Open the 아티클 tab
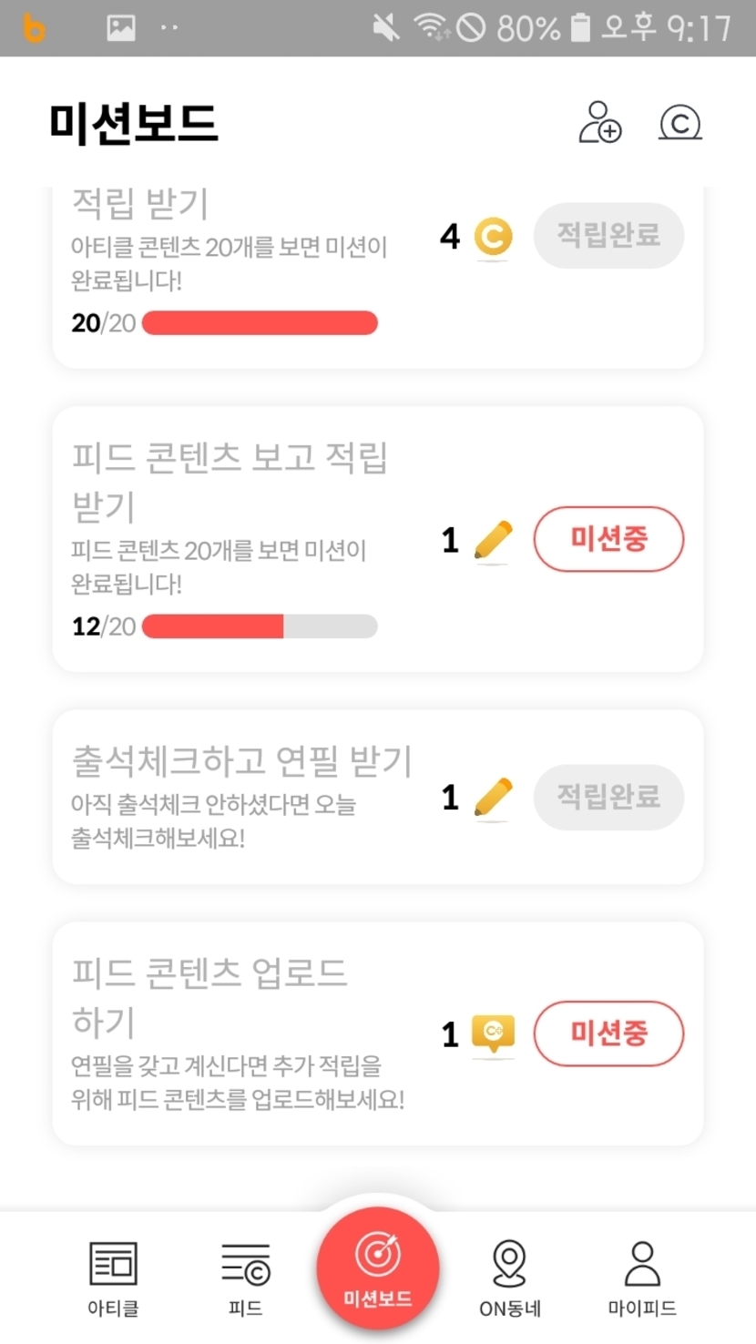The height and width of the screenshot is (1344, 756). point(113,1277)
